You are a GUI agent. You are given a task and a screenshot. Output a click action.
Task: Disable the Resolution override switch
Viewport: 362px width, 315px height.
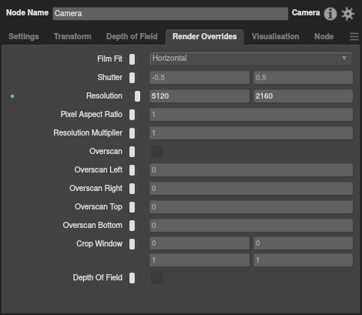tap(135, 96)
